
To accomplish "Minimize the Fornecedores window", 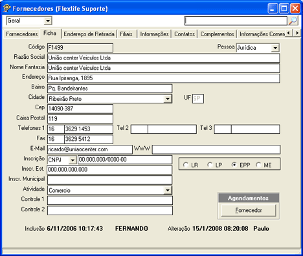I will 273,8.
